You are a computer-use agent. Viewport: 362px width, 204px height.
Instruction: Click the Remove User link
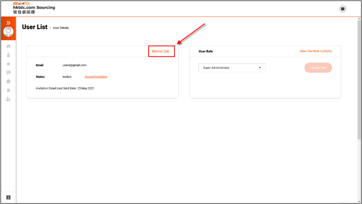coord(160,51)
